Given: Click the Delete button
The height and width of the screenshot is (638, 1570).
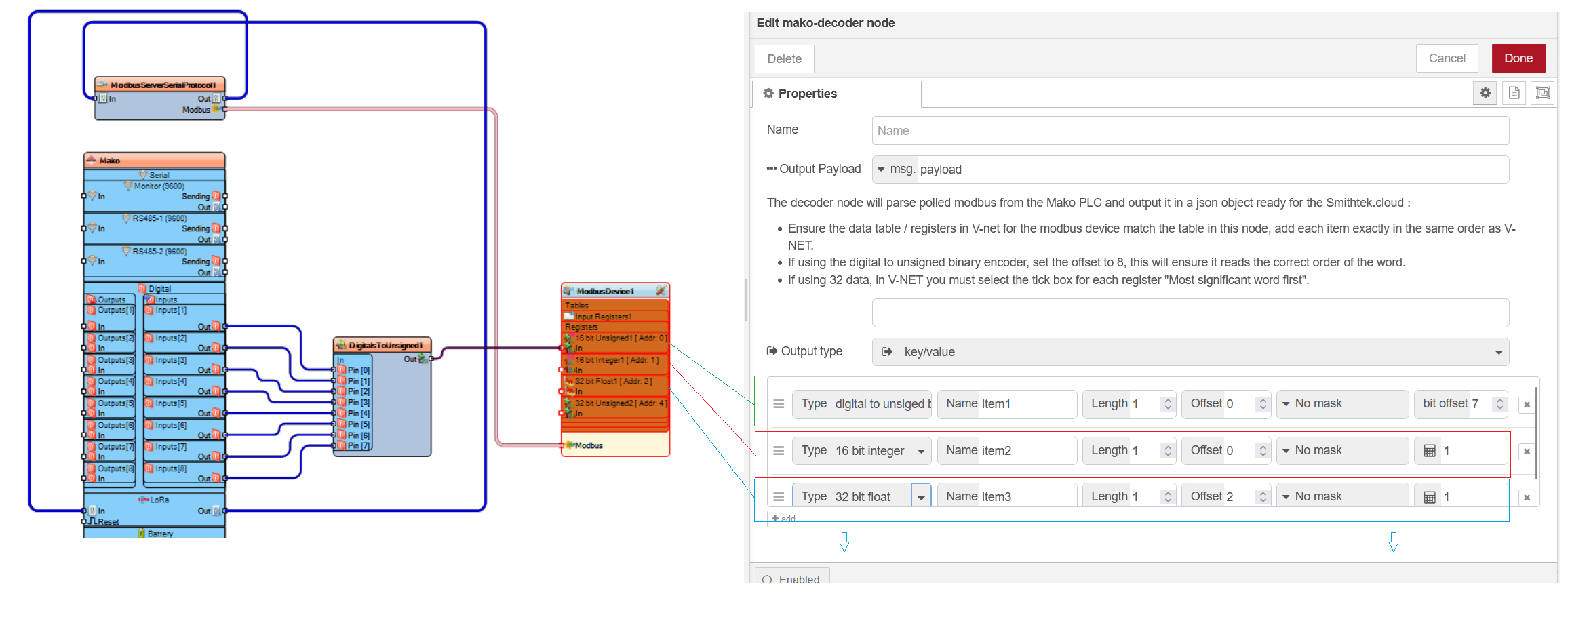Looking at the screenshot, I should tap(785, 59).
